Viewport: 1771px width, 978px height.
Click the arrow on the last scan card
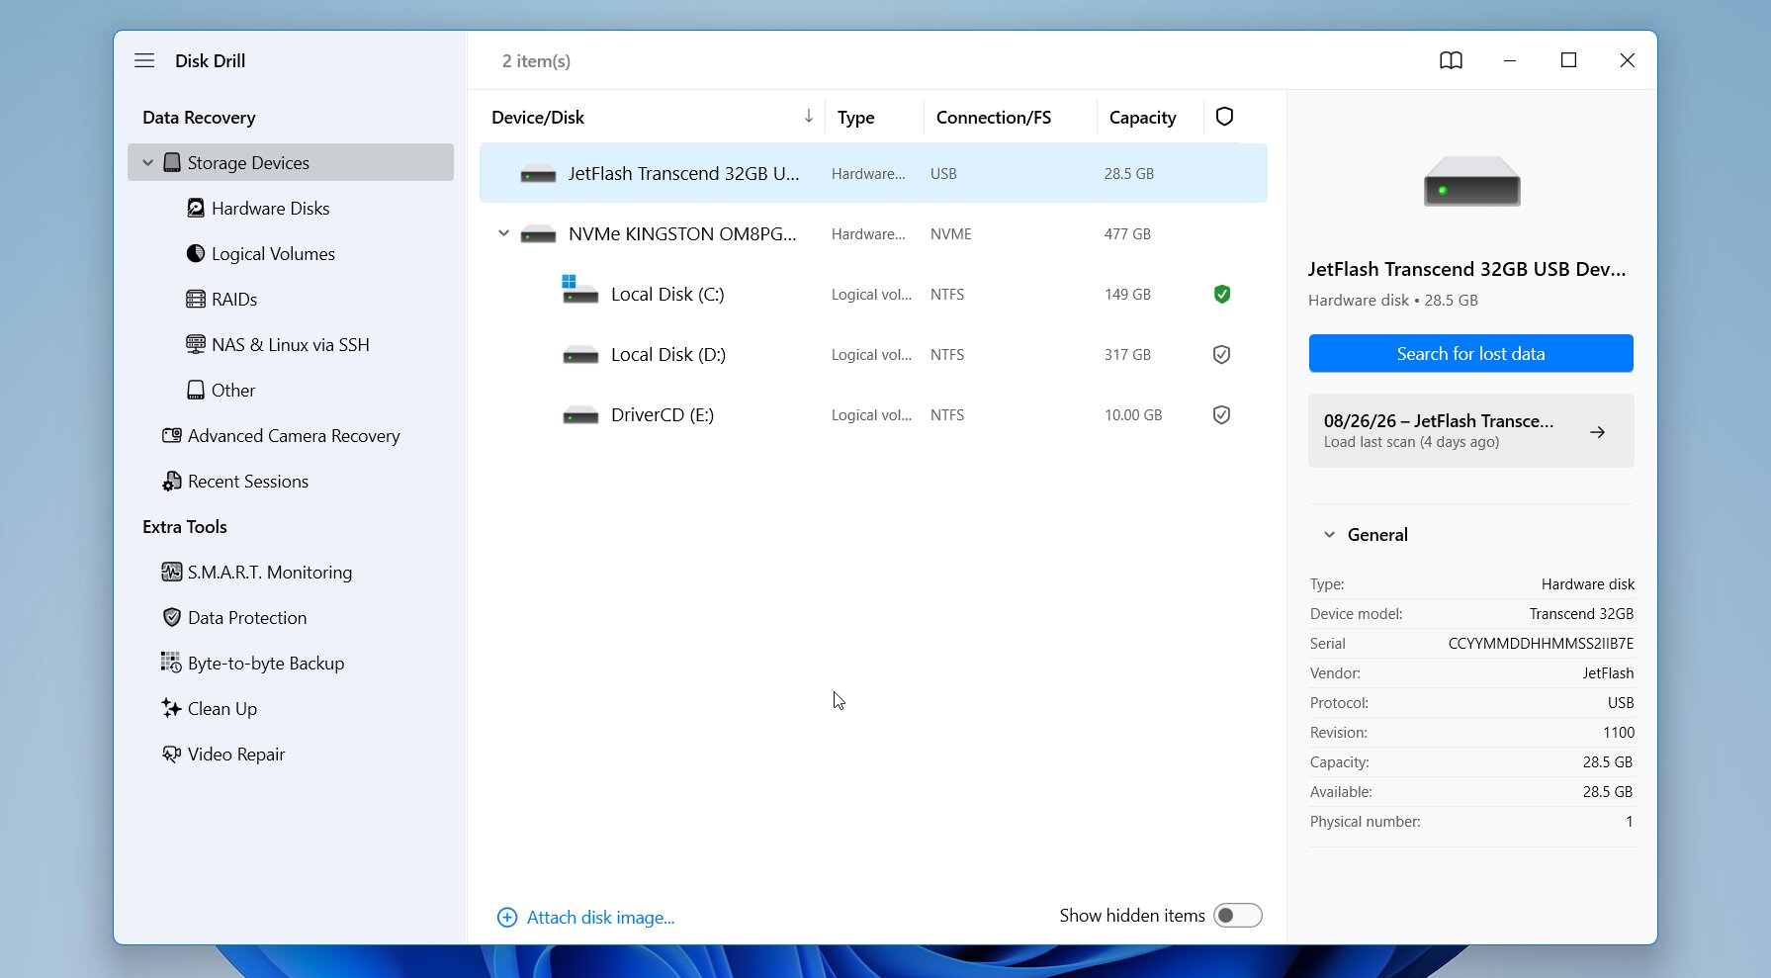click(x=1597, y=432)
